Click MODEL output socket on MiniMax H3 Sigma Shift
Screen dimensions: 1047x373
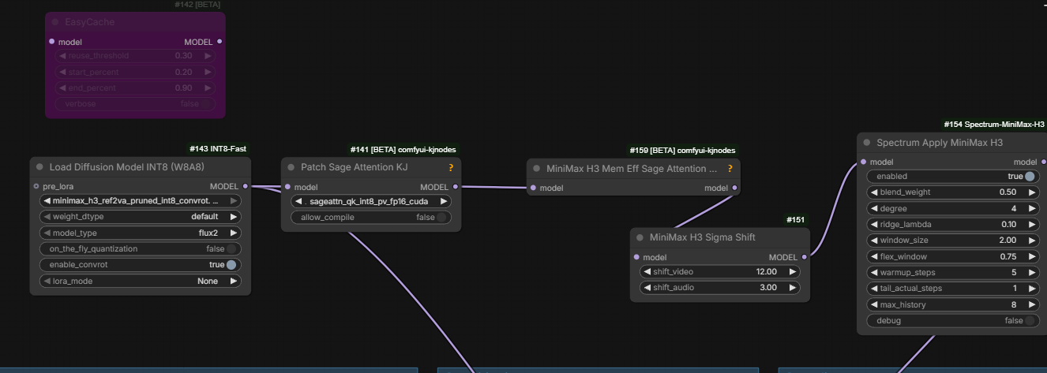point(804,257)
